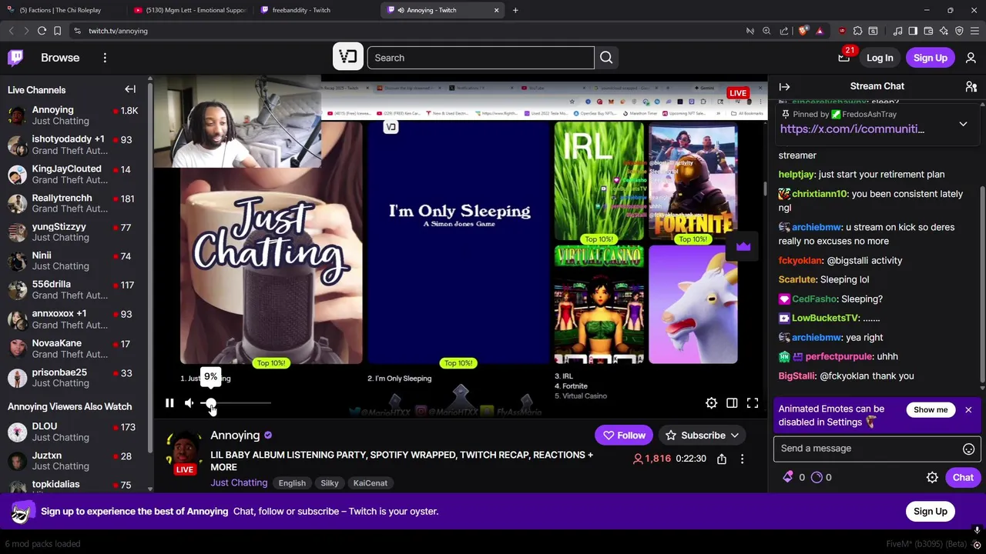
Task: Click the top Sign Up button
Action: pyautogui.click(x=931, y=58)
